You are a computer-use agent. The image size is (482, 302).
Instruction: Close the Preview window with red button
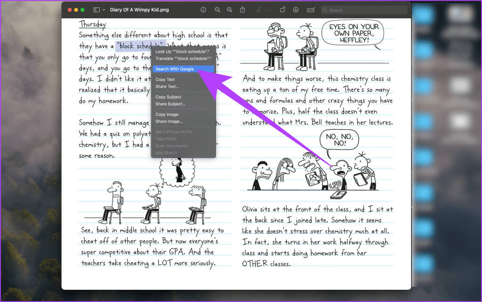pyautogui.click(x=70, y=10)
